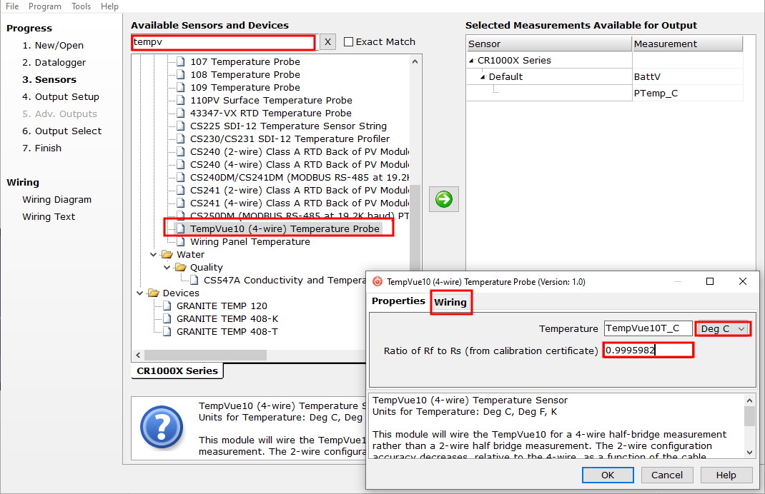Click the blue help question mark icon

162,428
